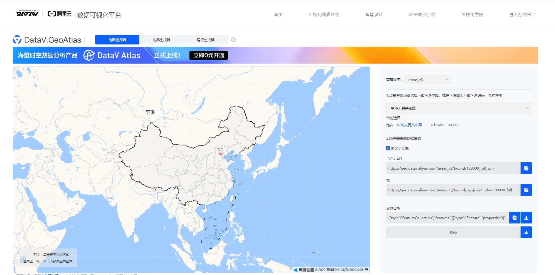Click the 东海 label on the map
This screenshot has height=275, width=555.
coord(239,184)
